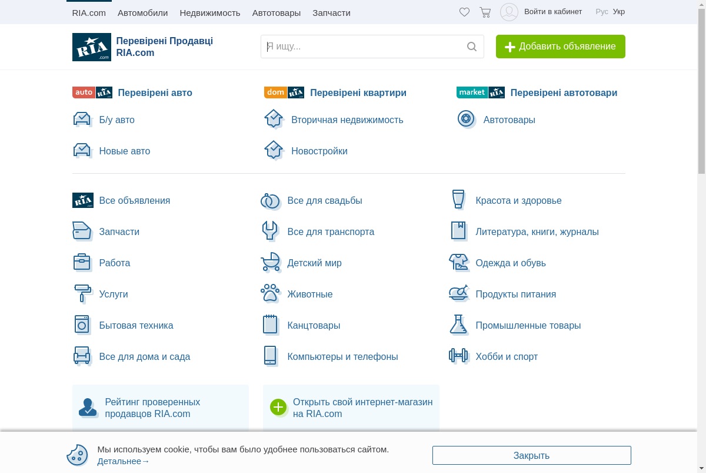Click house icon beside Новостройки
Image resolution: width=706 pixels, height=473 pixels.
pos(274,150)
